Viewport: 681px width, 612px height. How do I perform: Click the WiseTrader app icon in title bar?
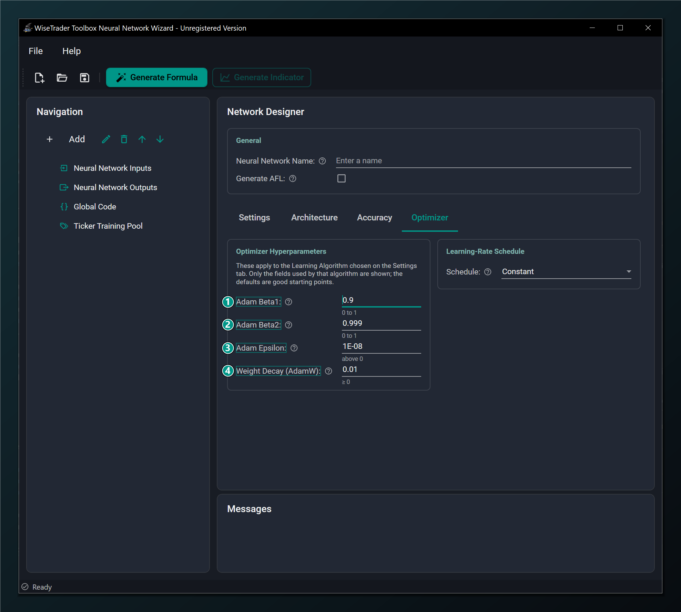click(28, 28)
